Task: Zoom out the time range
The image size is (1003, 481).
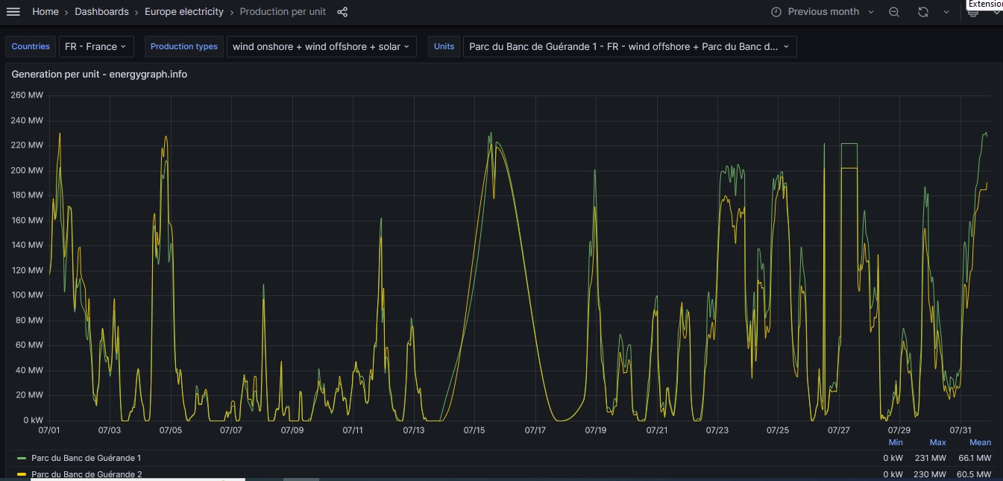Action: 894,12
